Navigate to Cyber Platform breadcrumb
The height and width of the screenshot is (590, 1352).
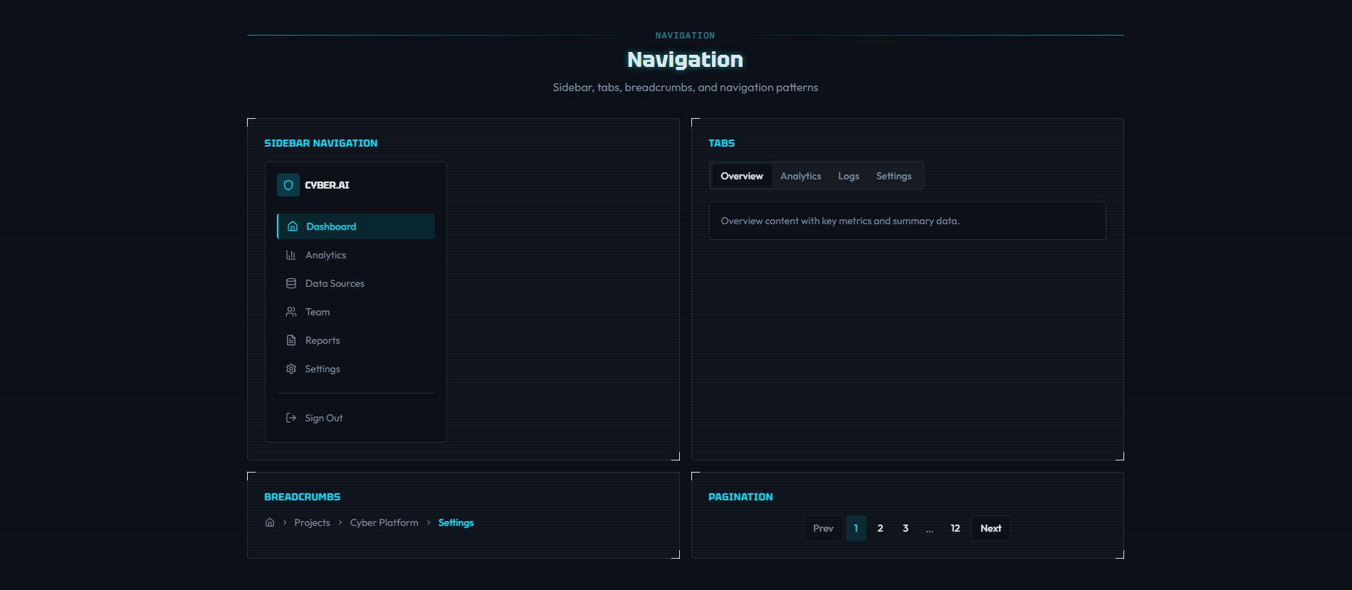pyautogui.click(x=384, y=522)
